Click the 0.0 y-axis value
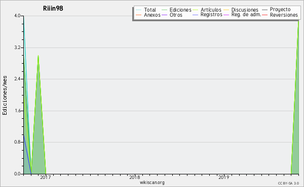This screenshot has height=187, width=304. (17, 174)
